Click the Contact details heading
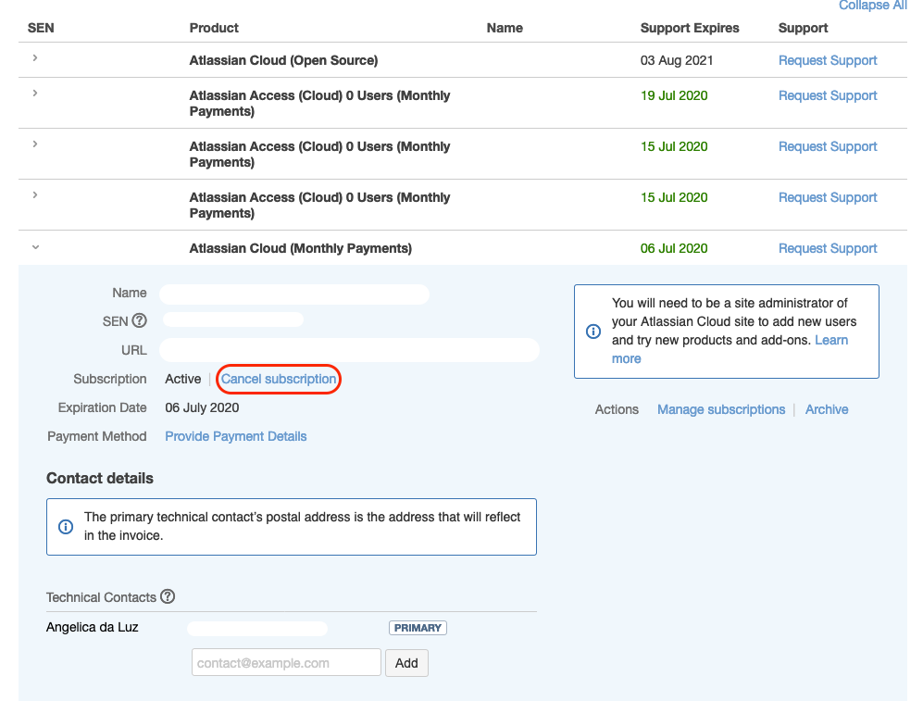 coord(99,478)
